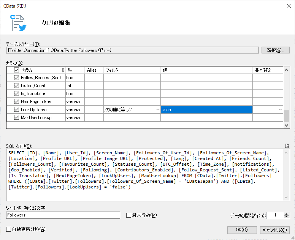
Task: Click the column sort arrows icon in header
Action: (x=63, y=70)
